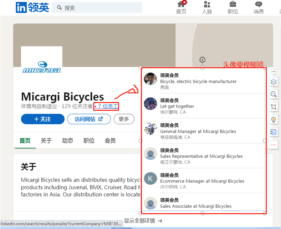Open the 职位 tab on the company page
The image size is (281, 229).
point(89,141)
